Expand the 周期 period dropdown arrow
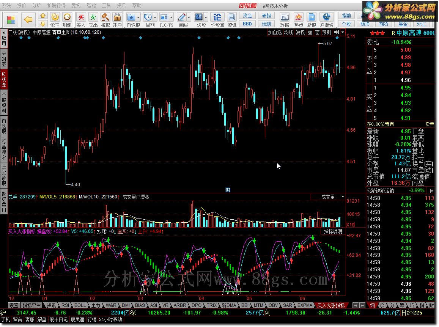Screen dimensions: 439x327 tap(155, 17)
